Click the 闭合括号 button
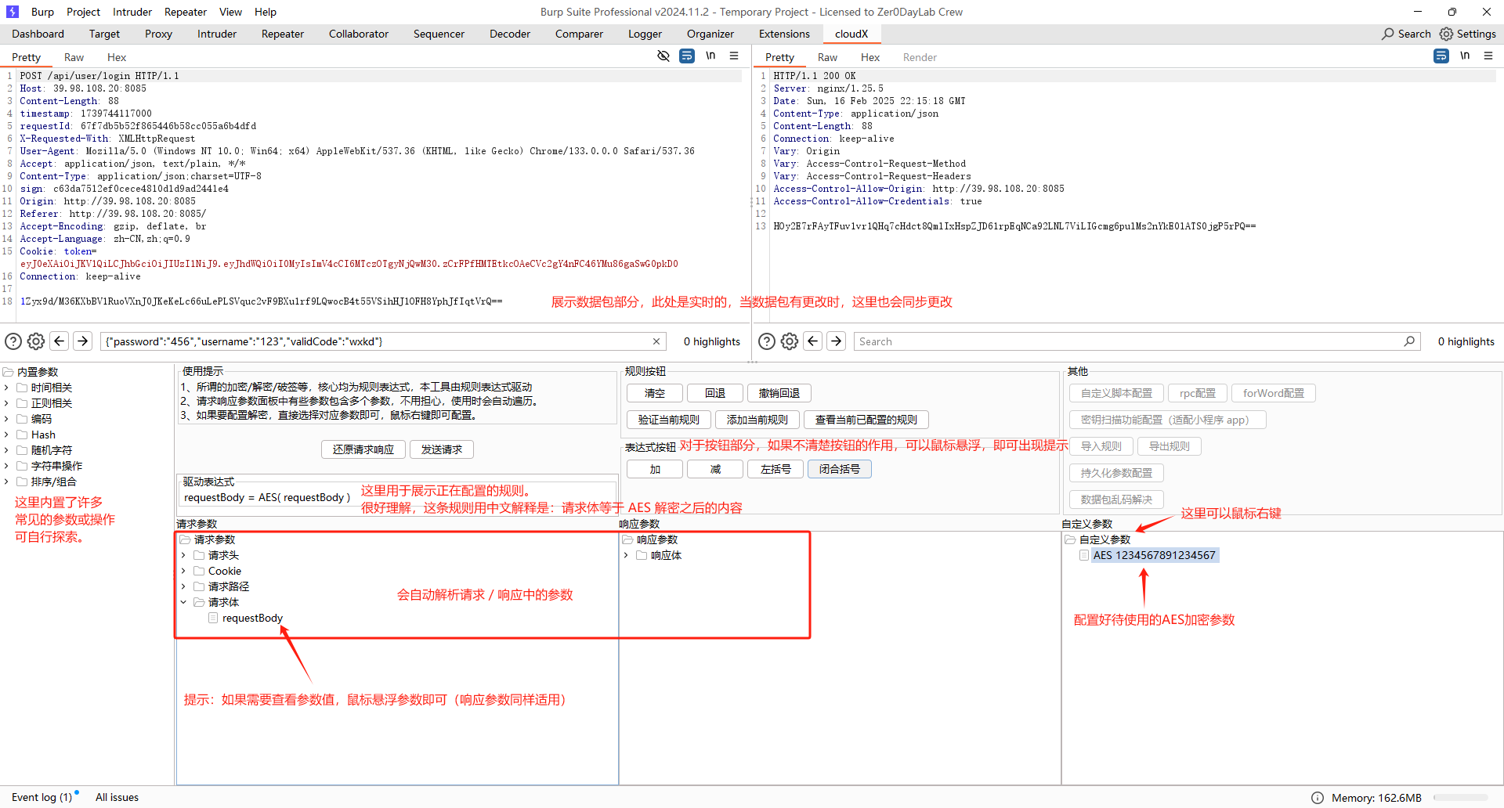 coord(840,469)
